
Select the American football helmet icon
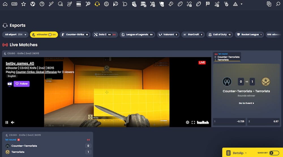(x=60, y=4)
